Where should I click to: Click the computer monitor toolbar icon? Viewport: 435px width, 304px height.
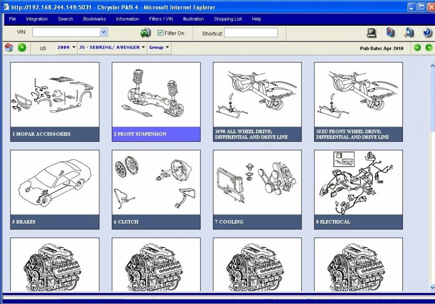371,33
